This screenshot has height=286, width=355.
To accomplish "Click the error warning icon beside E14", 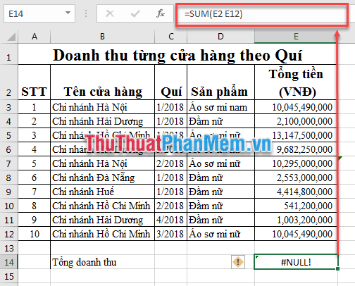I will coord(238,262).
